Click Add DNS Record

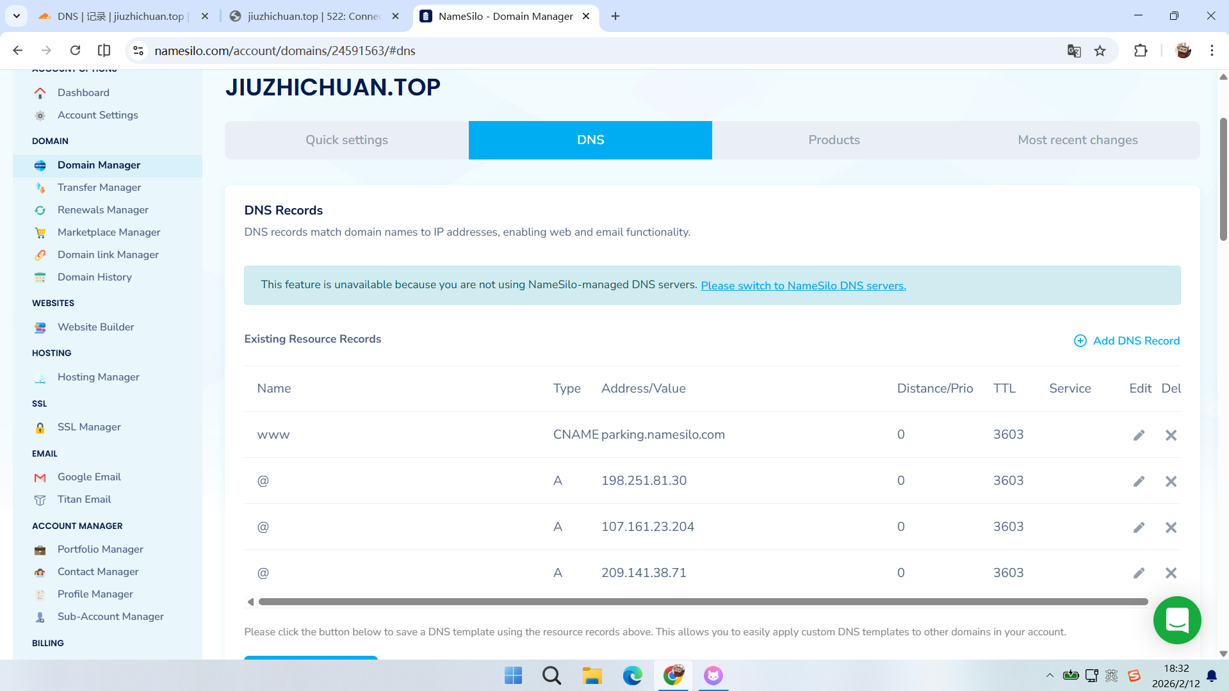click(x=1127, y=341)
